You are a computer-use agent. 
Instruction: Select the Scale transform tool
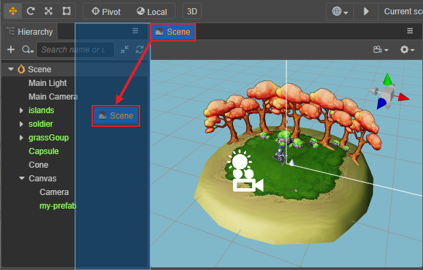tap(49, 12)
